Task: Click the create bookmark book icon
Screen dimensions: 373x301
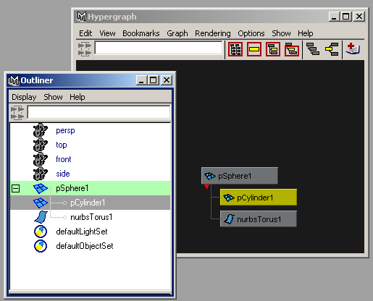Action: tap(353, 48)
